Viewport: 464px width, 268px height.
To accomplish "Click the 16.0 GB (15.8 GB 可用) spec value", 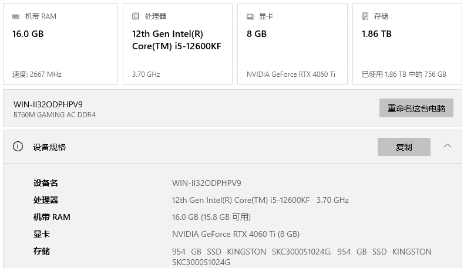I will click(211, 217).
